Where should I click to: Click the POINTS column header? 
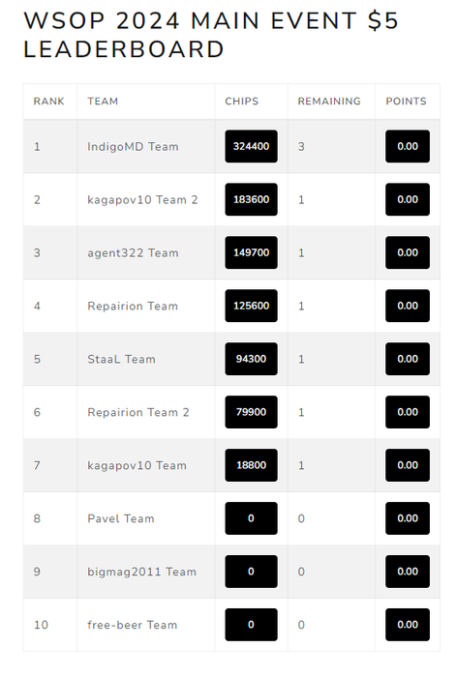coord(406,101)
